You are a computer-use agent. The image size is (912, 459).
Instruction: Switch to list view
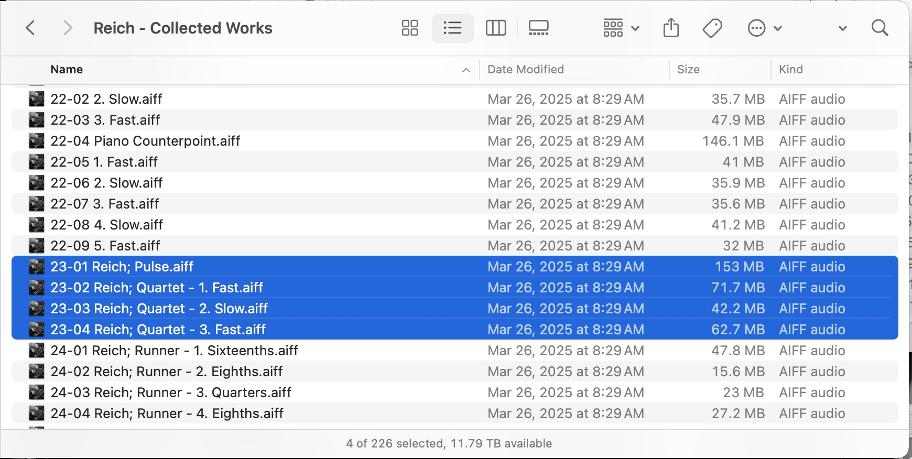[x=452, y=28]
